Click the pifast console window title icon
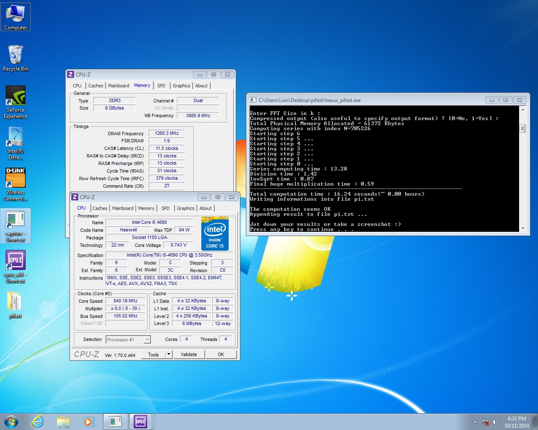 coord(253,100)
